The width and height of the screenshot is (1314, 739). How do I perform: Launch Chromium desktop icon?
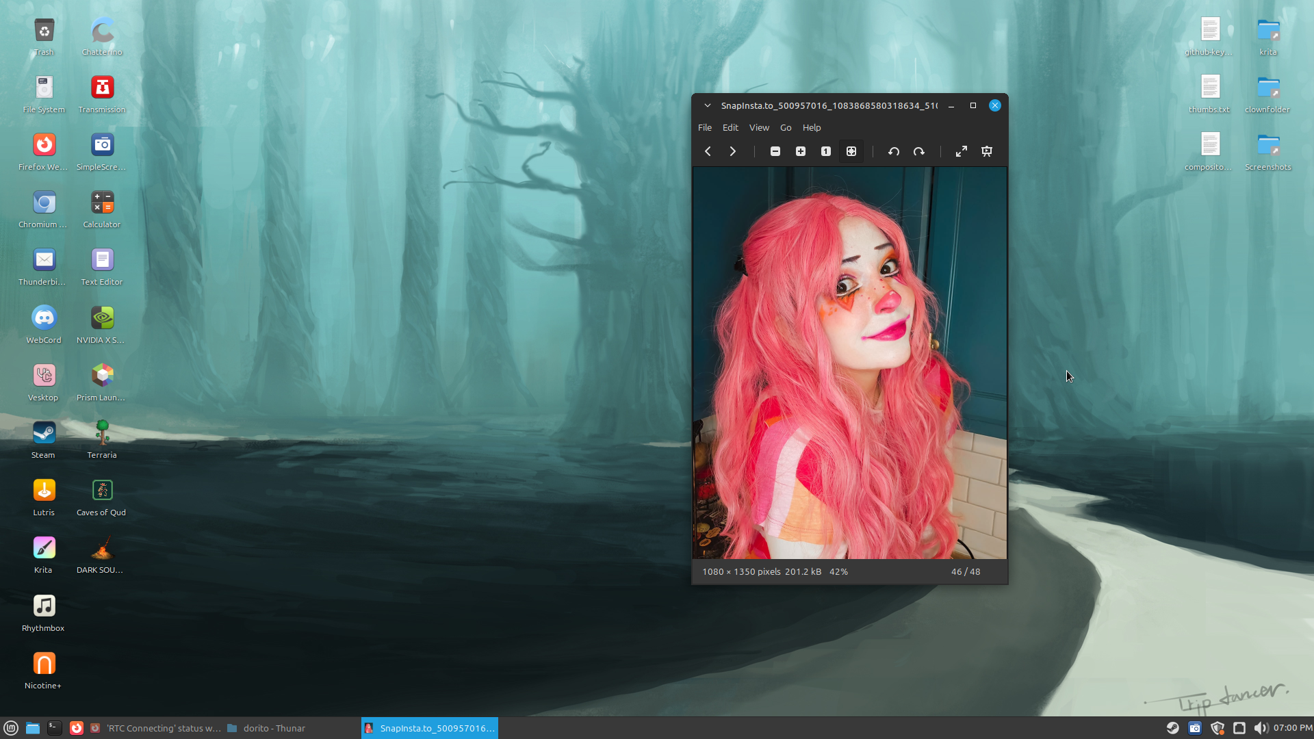[x=44, y=209]
